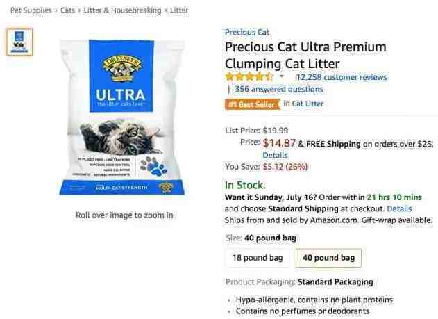Open the star rating dropdown arrow
Viewport: 438px width, 319px height.
tap(282, 76)
